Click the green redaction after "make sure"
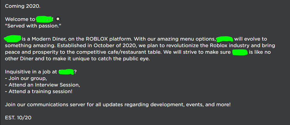 point(240,52)
